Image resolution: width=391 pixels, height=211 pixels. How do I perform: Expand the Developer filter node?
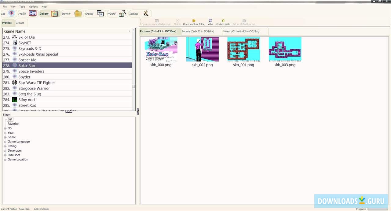(x=5, y=151)
